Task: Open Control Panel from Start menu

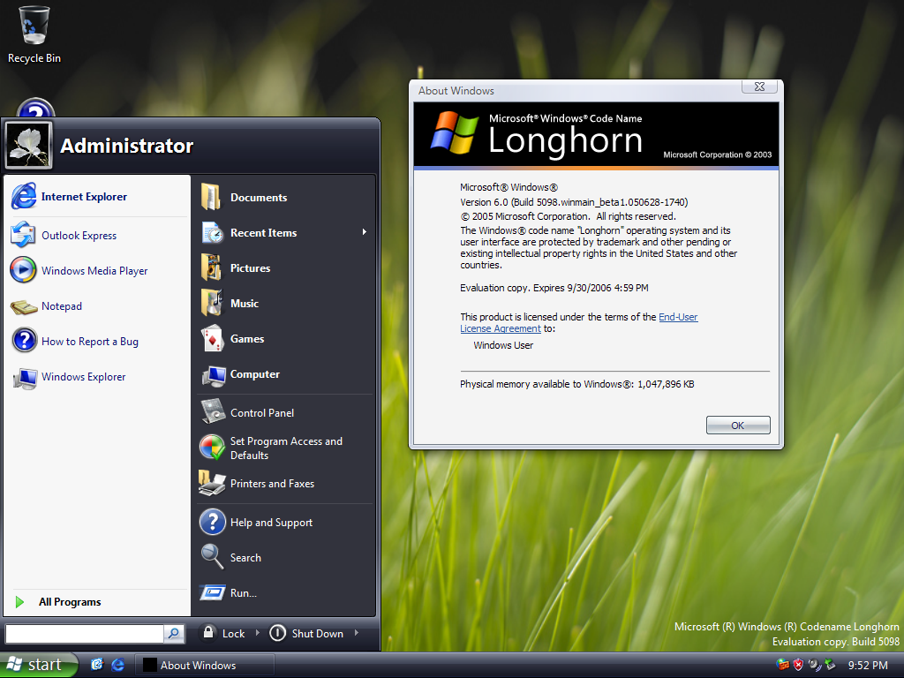Action: (x=261, y=412)
